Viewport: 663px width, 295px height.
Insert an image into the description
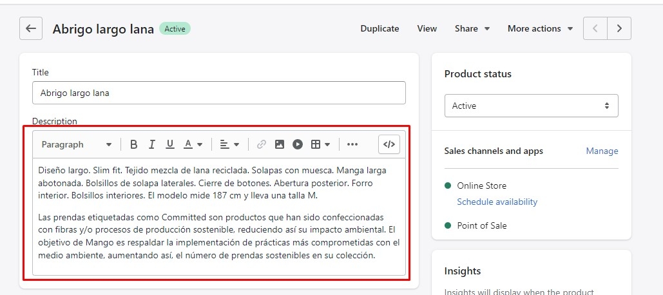(279, 144)
